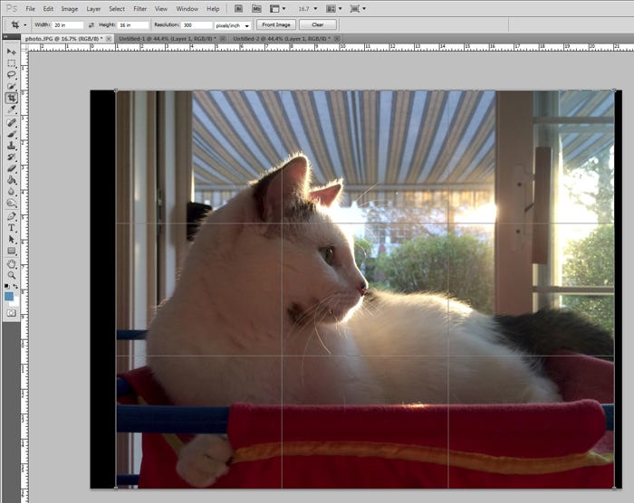Collapse the toolbox with double arrow
Viewport: 634px width, 503px height.
point(5,37)
